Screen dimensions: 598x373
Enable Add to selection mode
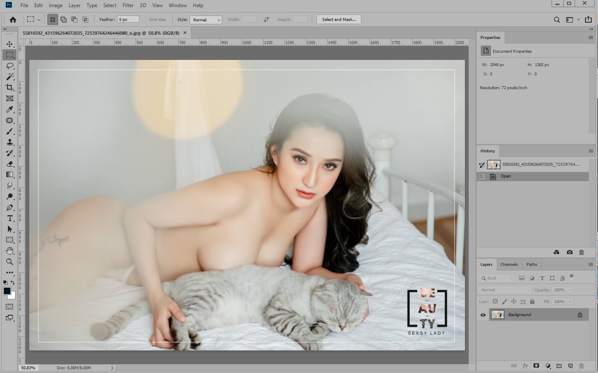tap(64, 20)
